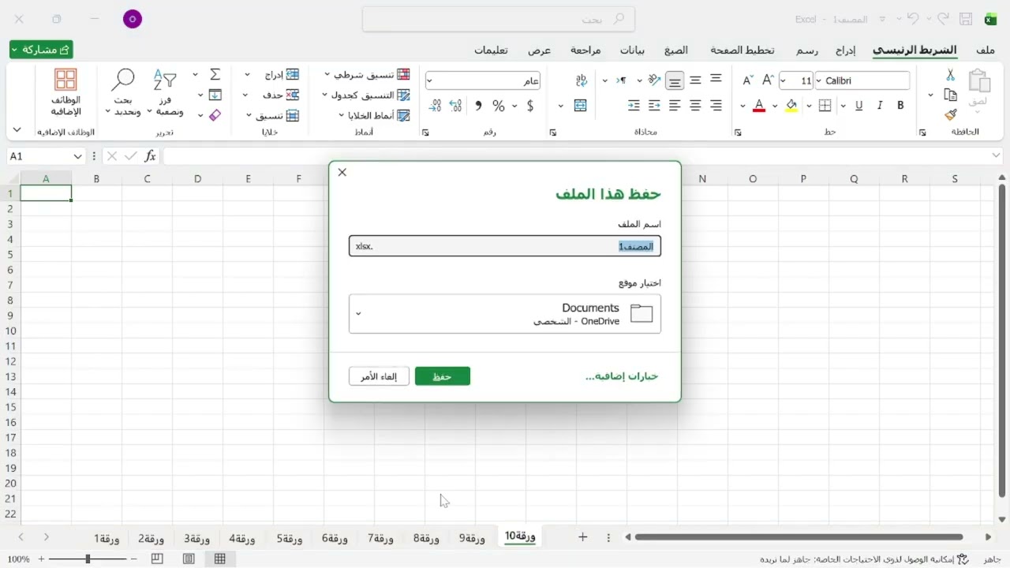The image size is (1010, 568).
Task: Apply yellow fill color bucket
Action: 791,105
